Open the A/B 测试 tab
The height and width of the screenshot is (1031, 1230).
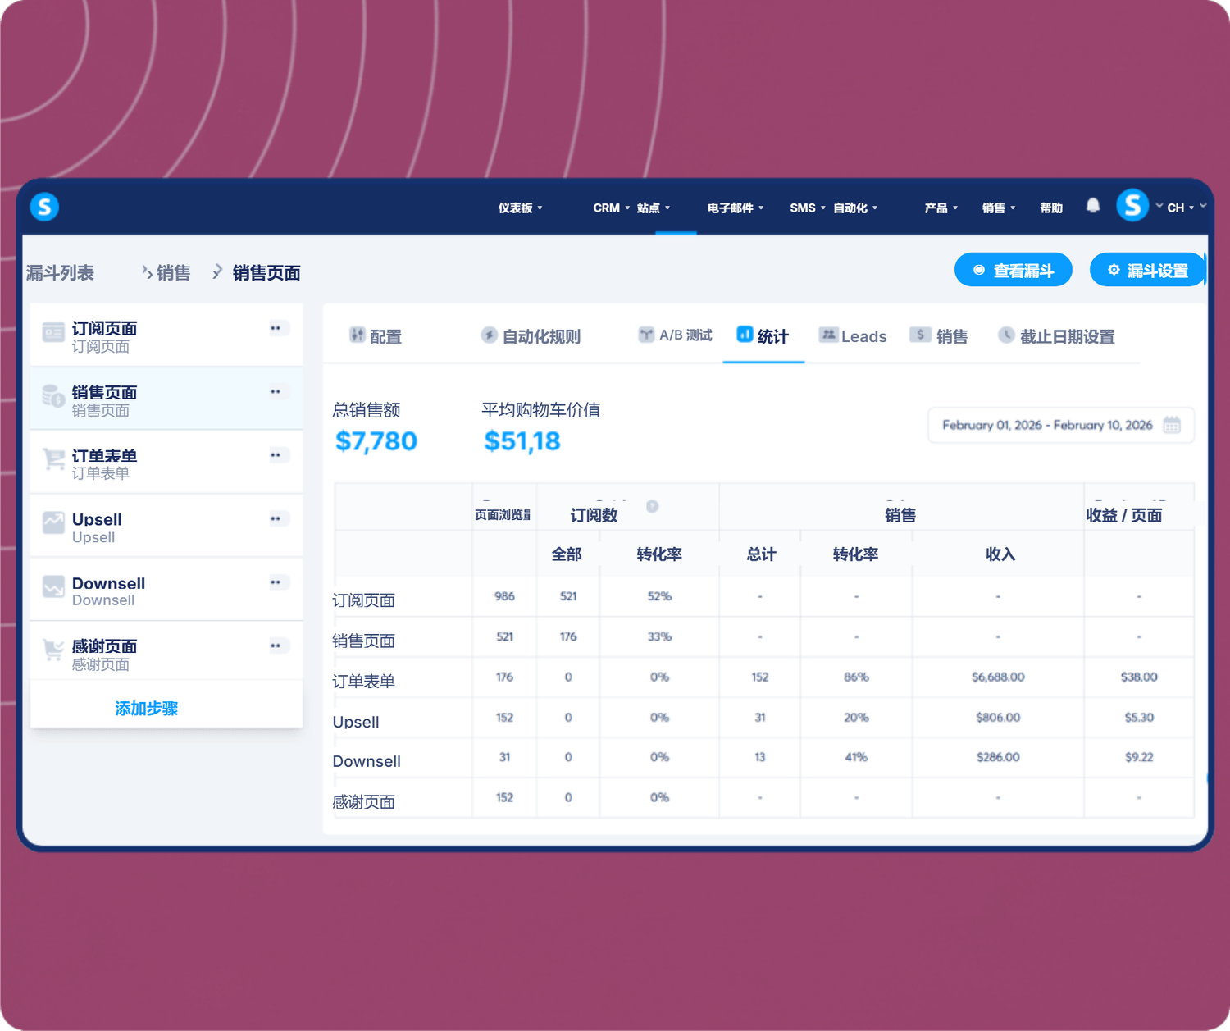pyautogui.click(x=675, y=335)
